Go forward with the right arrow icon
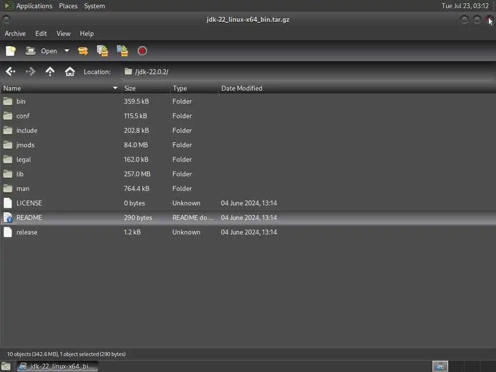The image size is (496, 372). [x=31, y=72]
